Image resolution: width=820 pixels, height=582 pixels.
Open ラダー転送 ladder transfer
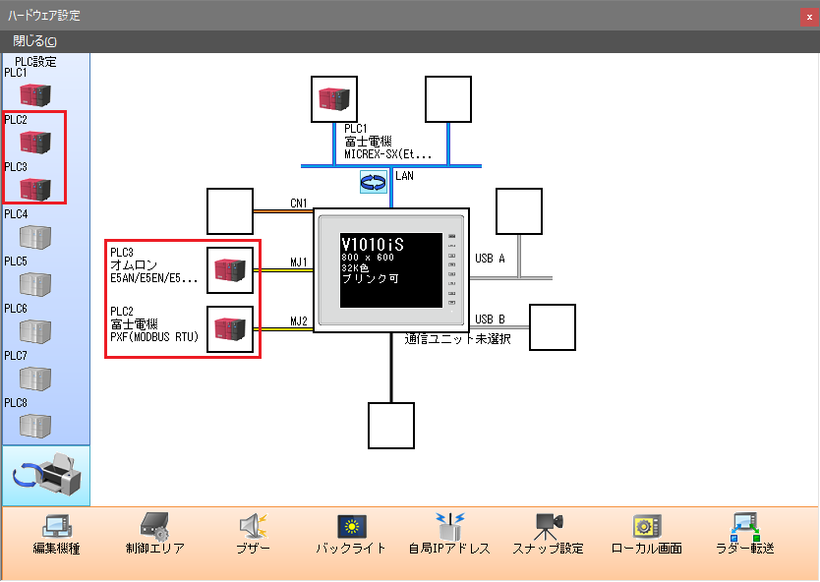coord(742,534)
